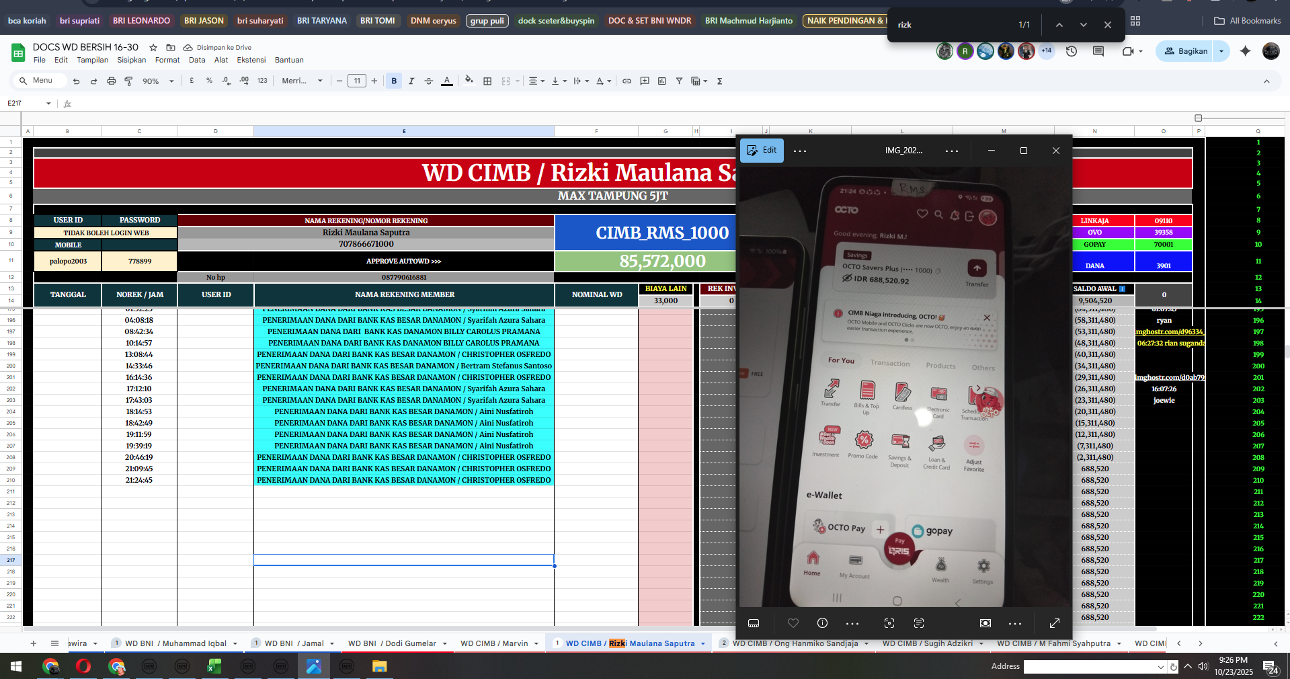Image resolution: width=1290 pixels, height=679 pixels.
Task: Increase decimal places
Action: coord(244,81)
